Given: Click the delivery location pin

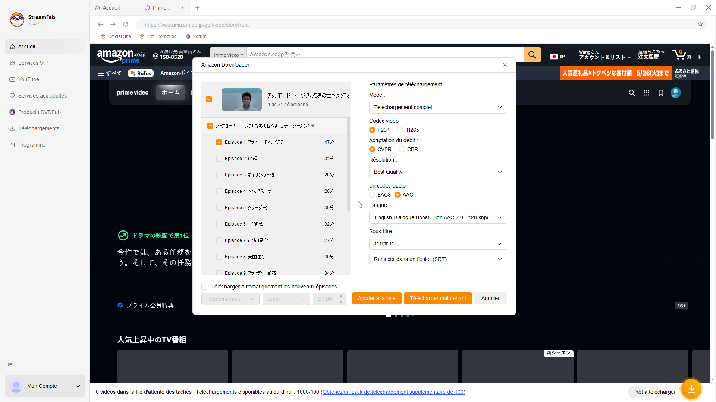Looking at the screenshot, I should click(156, 56).
